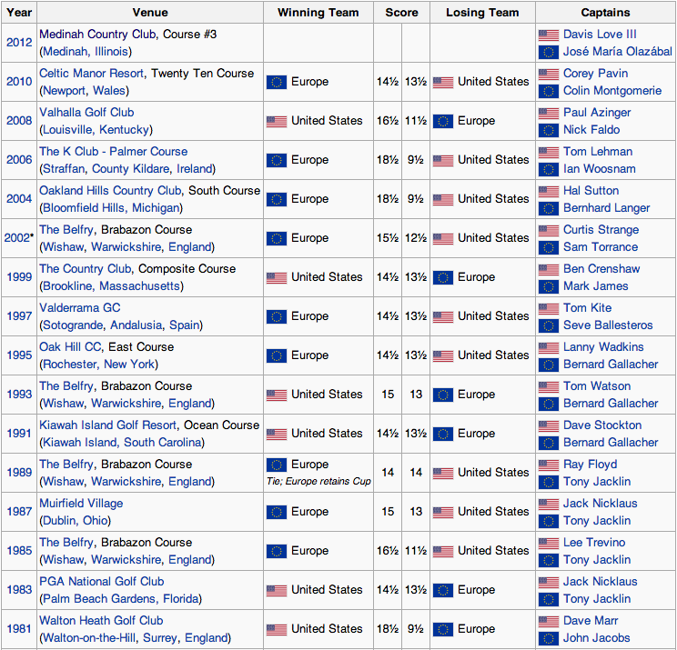
Task: Open the 2012 year link
Action: coord(19,42)
